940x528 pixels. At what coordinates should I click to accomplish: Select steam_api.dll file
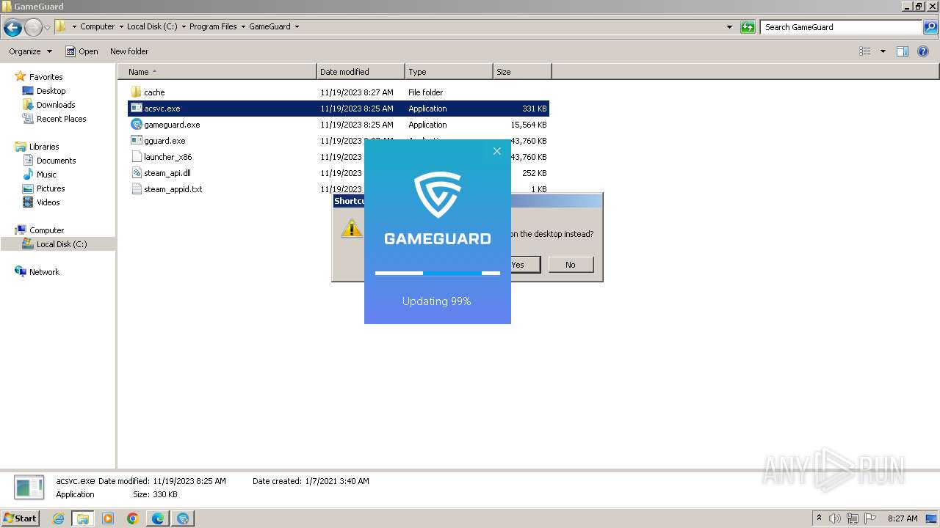(x=167, y=173)
